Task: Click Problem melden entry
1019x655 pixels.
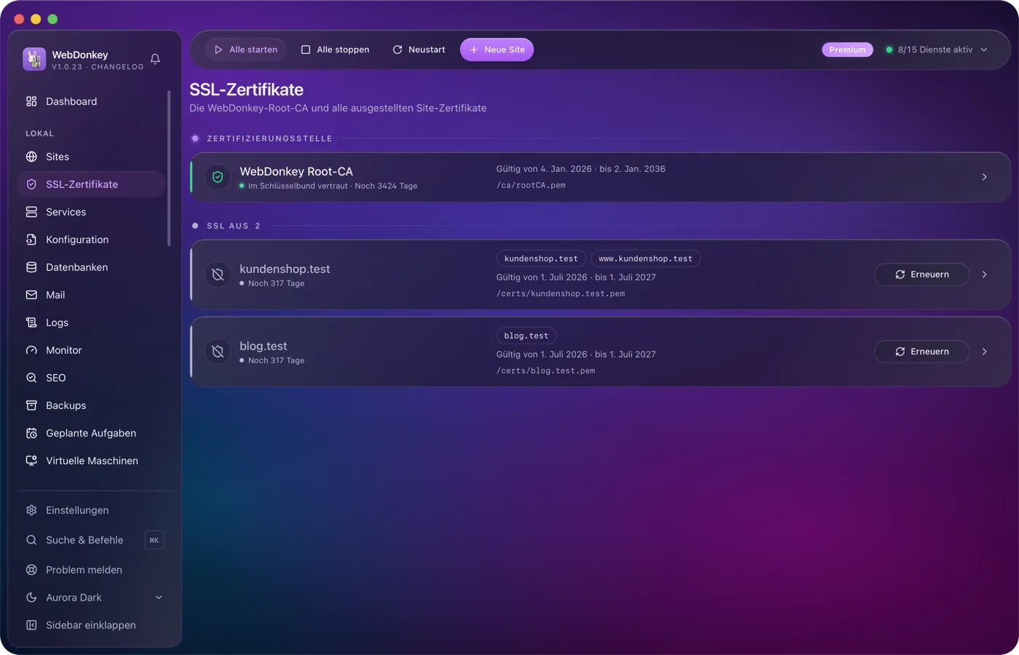Action: (x=95, y=570)
